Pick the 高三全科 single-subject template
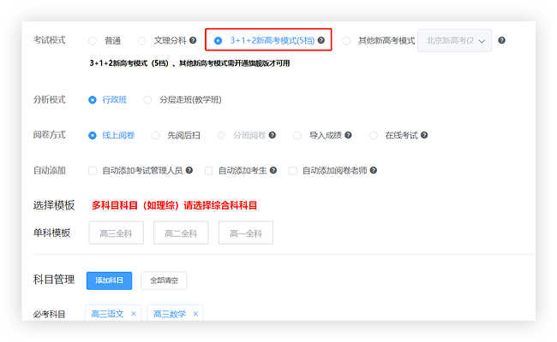This screenshot has width=557, height=342. pyautogui.click(x=114, y=233)
